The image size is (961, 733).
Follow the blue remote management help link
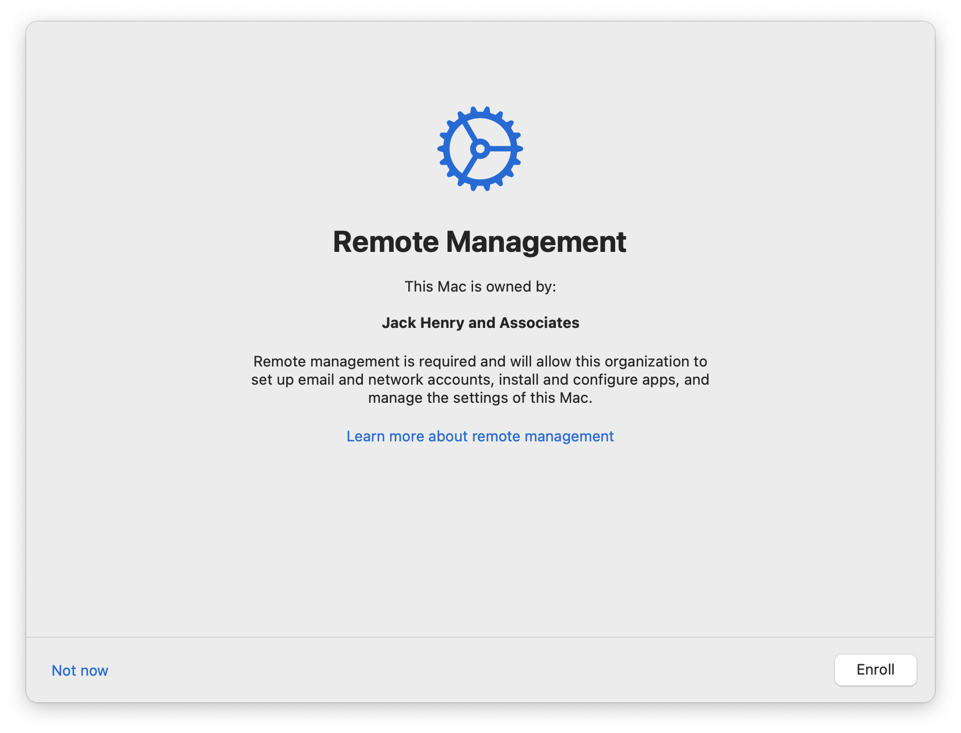480,436
